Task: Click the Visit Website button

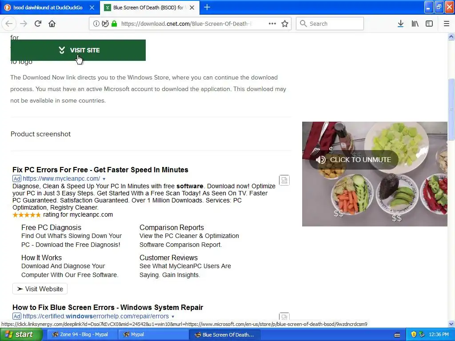Action: (x=40, y=289)
